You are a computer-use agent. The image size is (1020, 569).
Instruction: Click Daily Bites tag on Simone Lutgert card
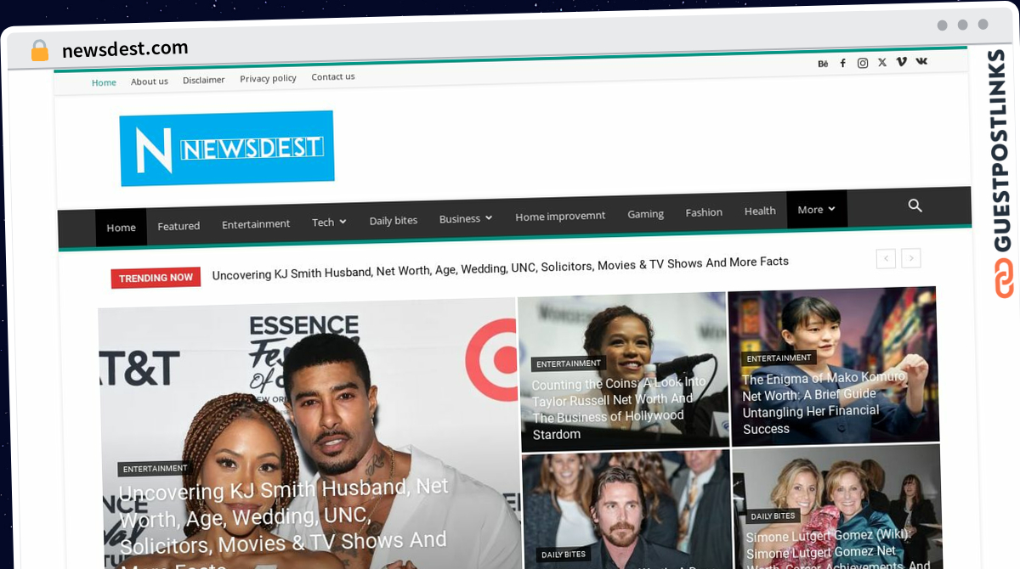(773, 516)
